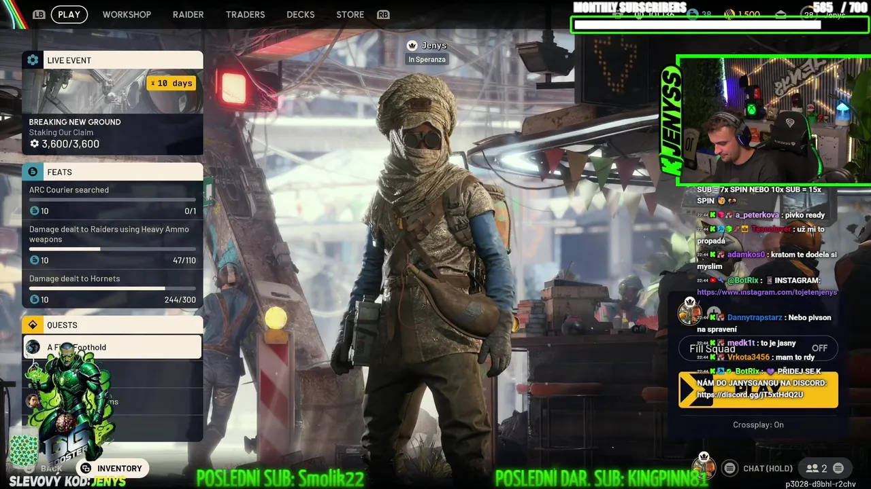This screenshot has height=489, width=871.
Task: Click medk1t username in chat
Action: [x=741, y=343]
